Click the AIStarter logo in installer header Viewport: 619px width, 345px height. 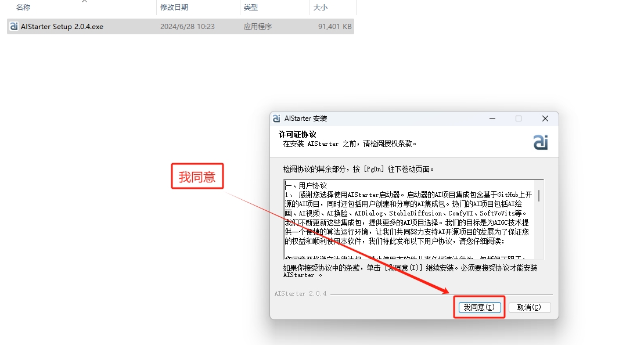(541, 142)
